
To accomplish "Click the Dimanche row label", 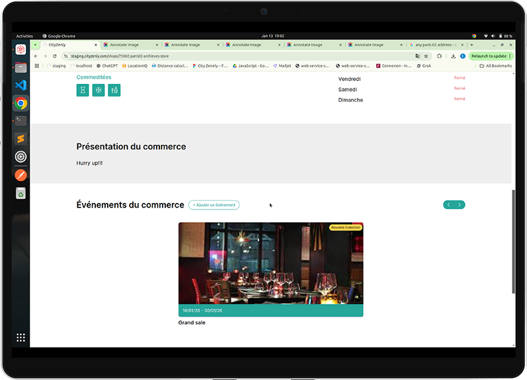I will [350, 100].
